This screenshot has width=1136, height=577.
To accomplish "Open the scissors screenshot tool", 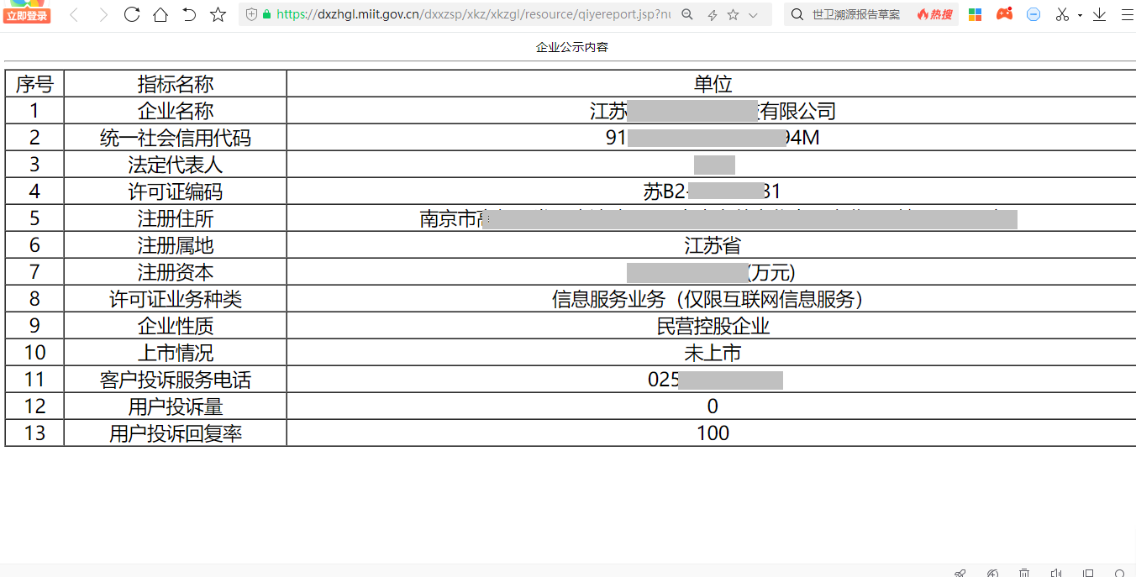I will click(x=1062, y=14).
